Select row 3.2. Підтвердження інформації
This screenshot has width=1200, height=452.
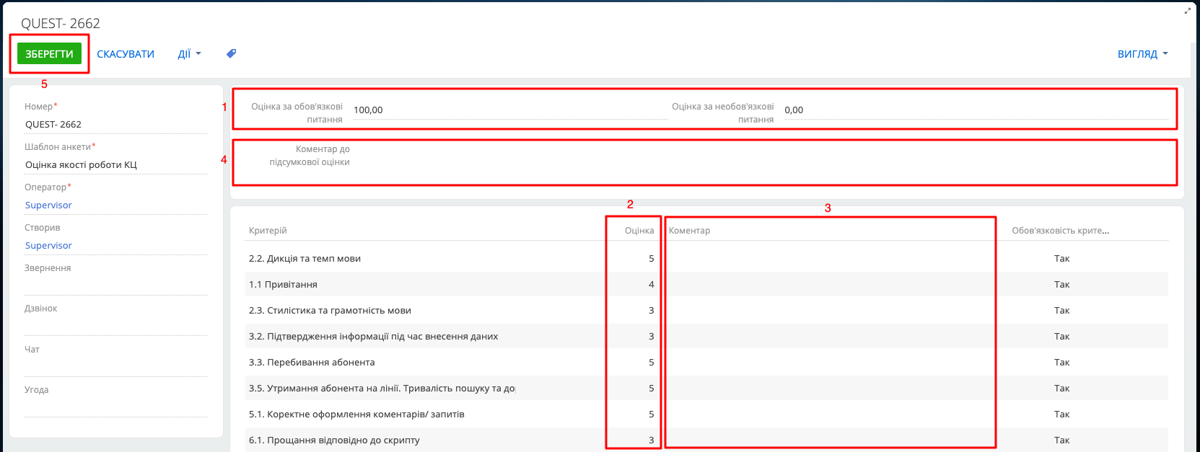[706, 336]
